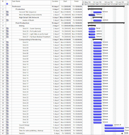Click the indicator icon for Hand In row
129x135 pixels.
point(7,133)
